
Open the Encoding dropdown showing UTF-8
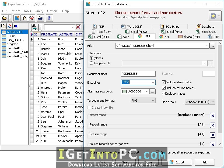[x=153, y=82]
